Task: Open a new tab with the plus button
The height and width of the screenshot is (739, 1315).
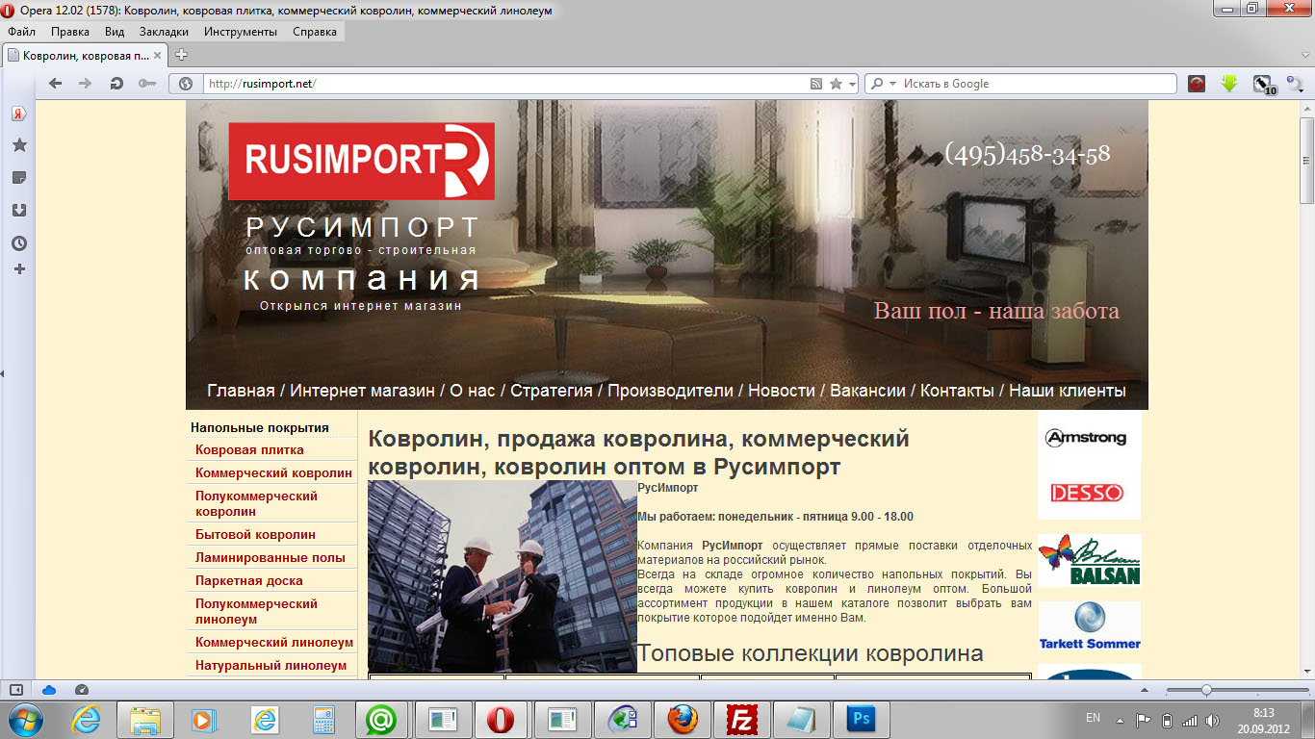Action: coord(181,55)
